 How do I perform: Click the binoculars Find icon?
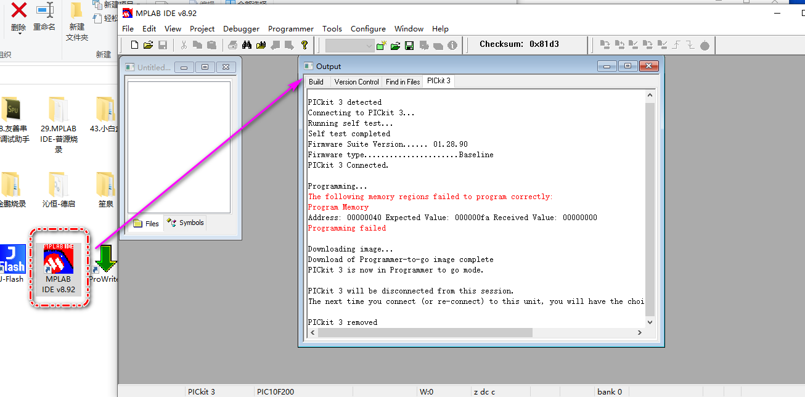coord(247,45)
